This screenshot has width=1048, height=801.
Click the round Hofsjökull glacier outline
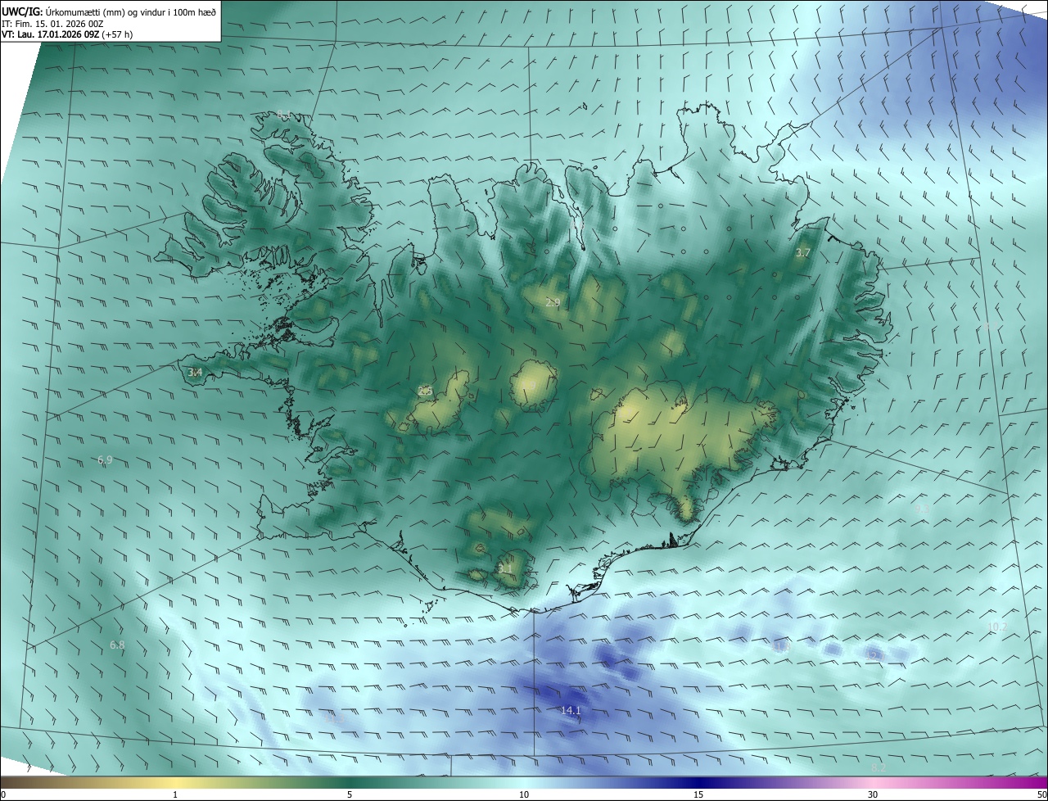(x=534, y=386)
